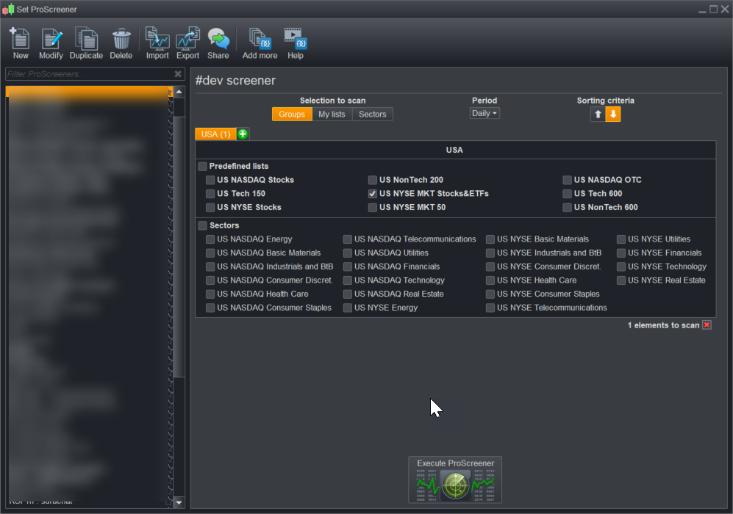733x514 pixels.
Task: Delete the screener with the trash icon
Action: coord(121,43)
